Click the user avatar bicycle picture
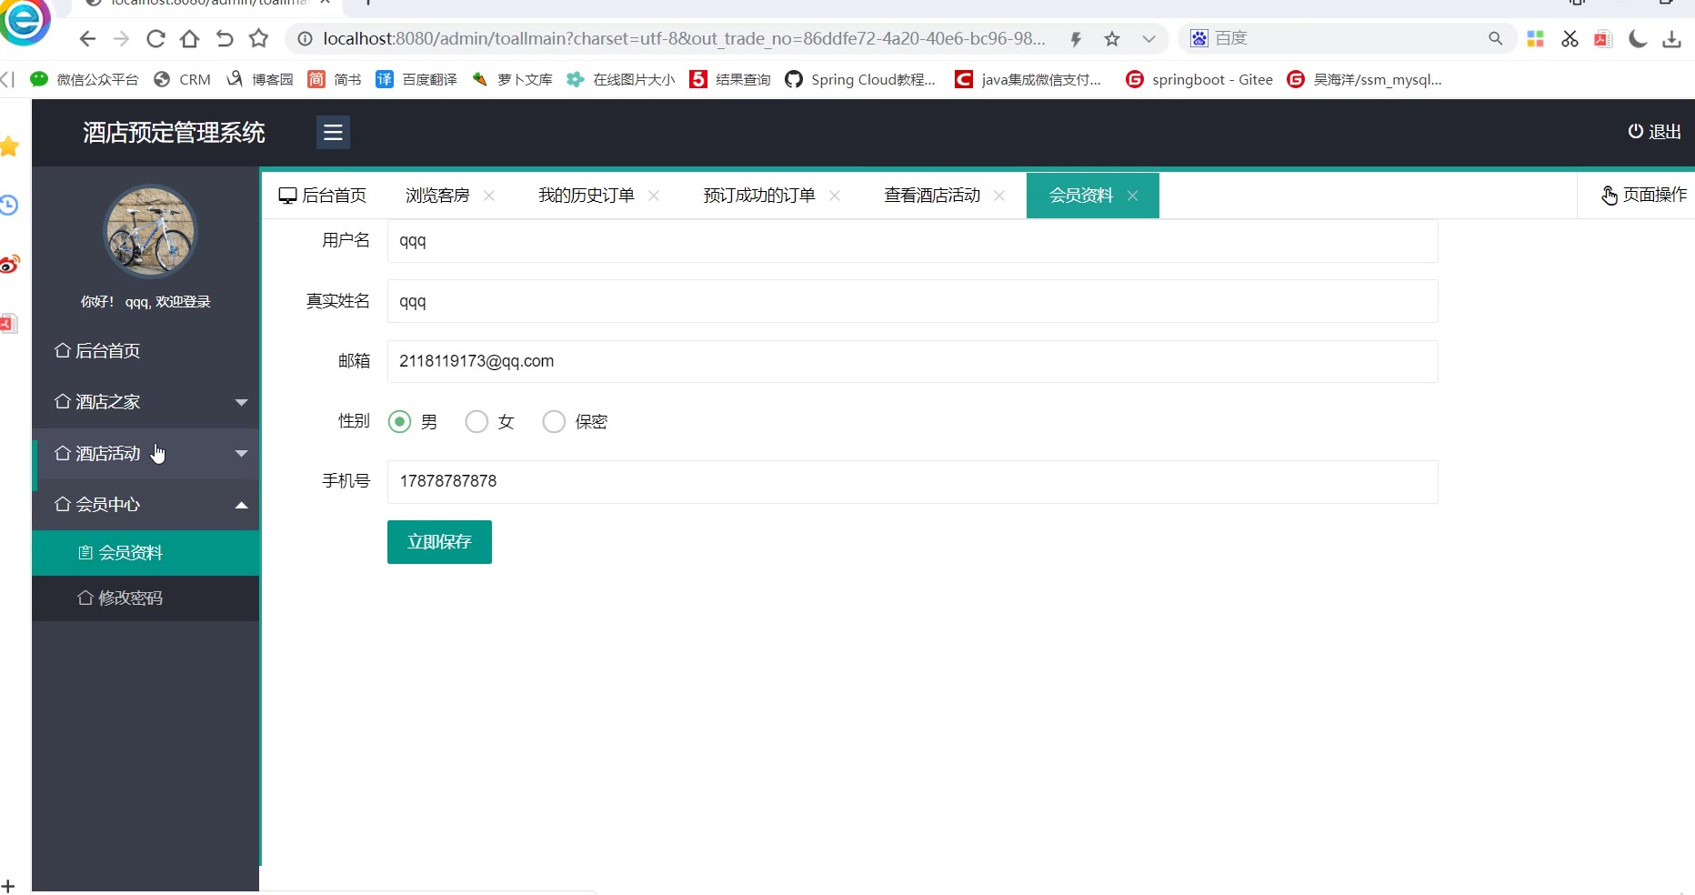1695x895 pixels. tap(150, 231)
